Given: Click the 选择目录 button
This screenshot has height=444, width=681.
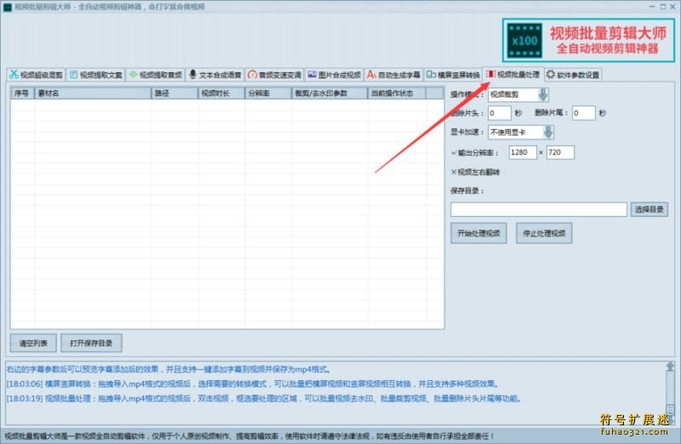Looking at the screenshot, I should coord(649,209).
